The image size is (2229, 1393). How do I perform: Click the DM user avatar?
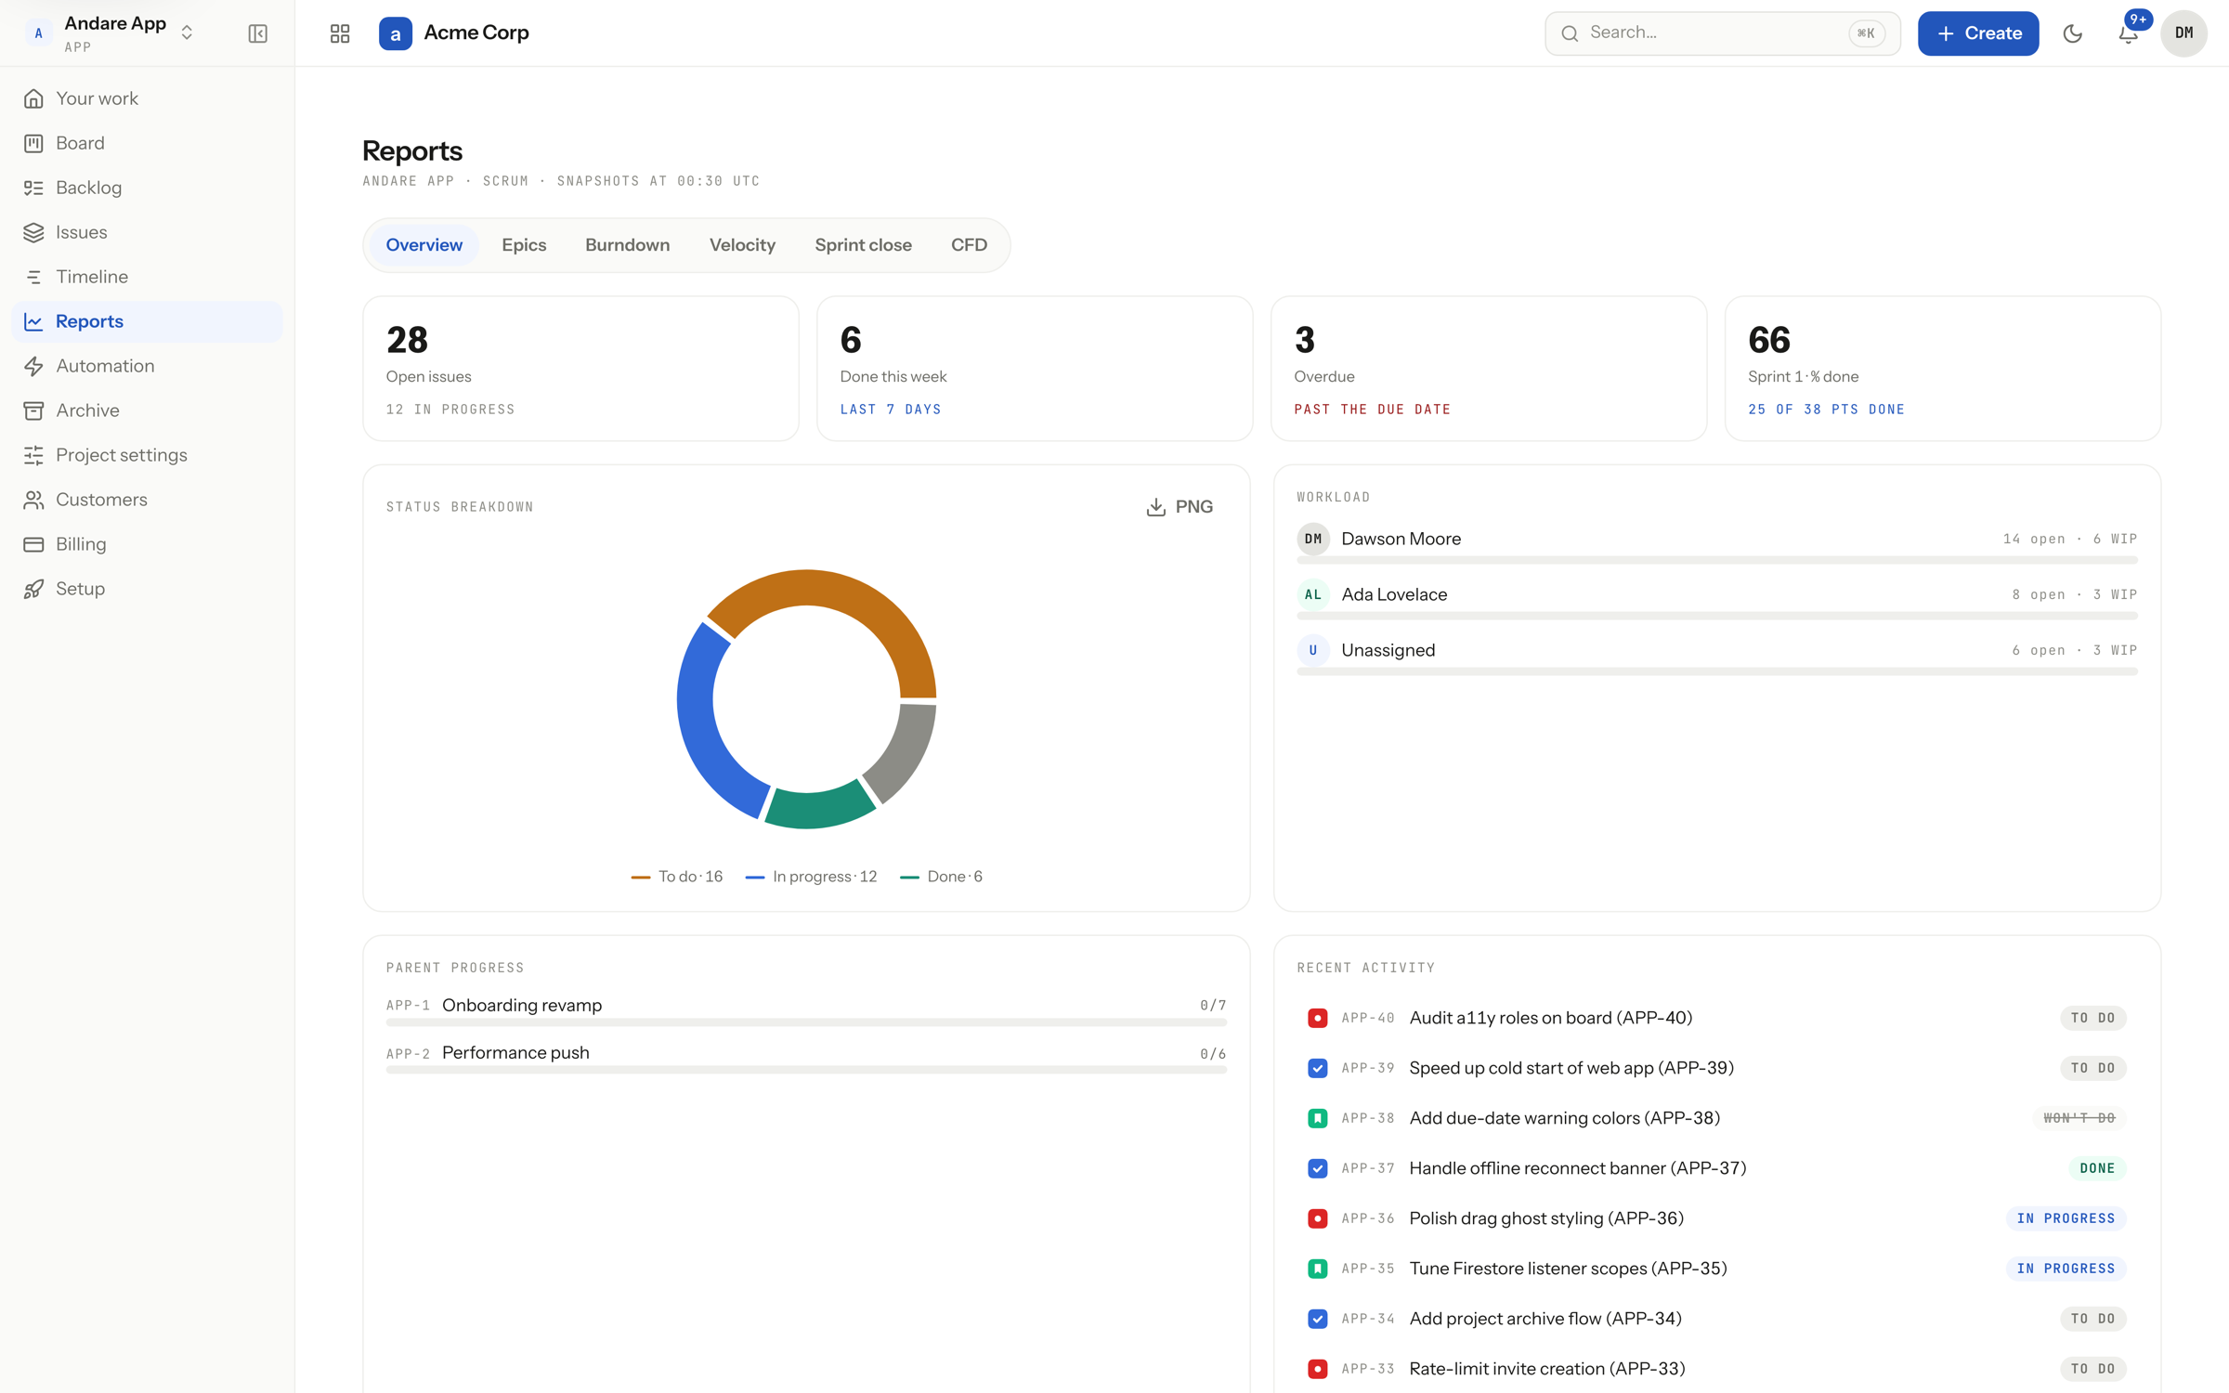(2183, 33)
